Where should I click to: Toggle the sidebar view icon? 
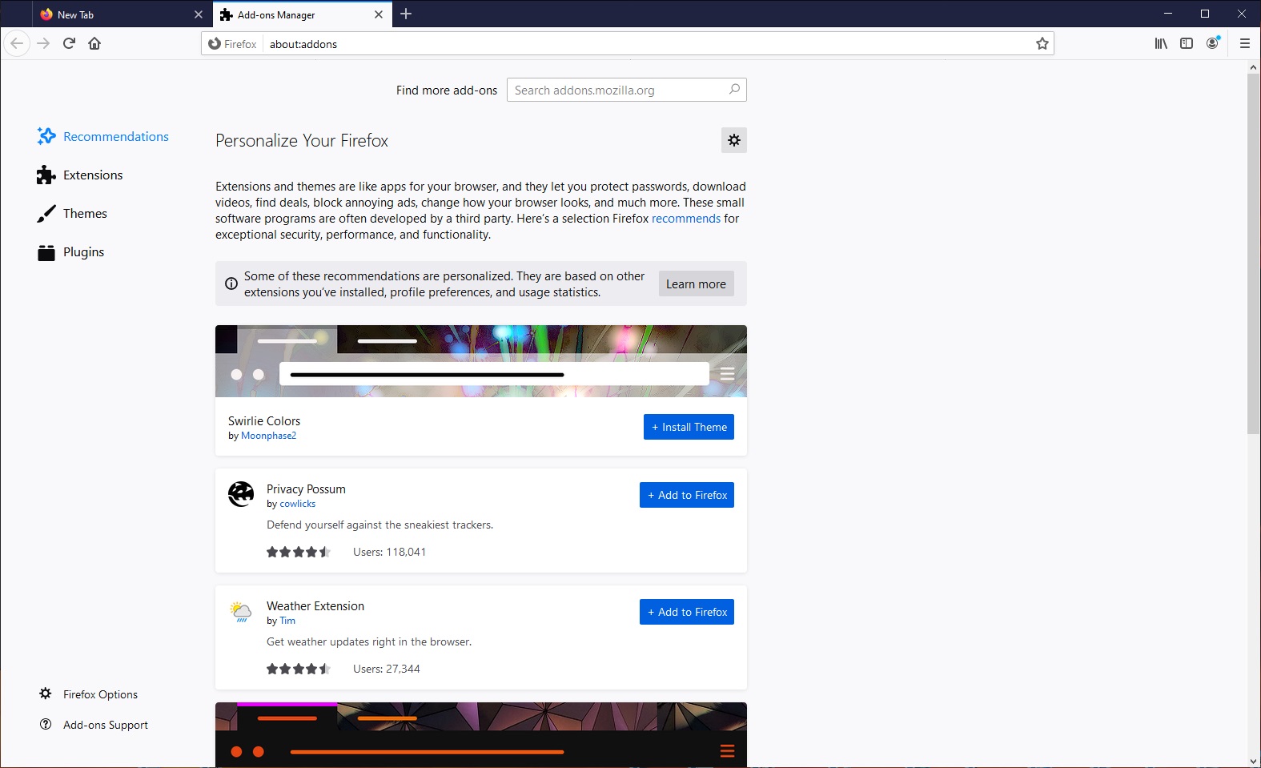[x=1187, y=43]
